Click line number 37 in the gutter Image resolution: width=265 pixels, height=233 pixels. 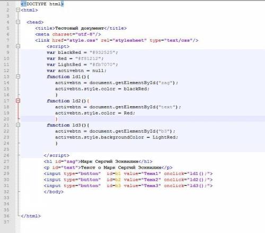(6, 222)
